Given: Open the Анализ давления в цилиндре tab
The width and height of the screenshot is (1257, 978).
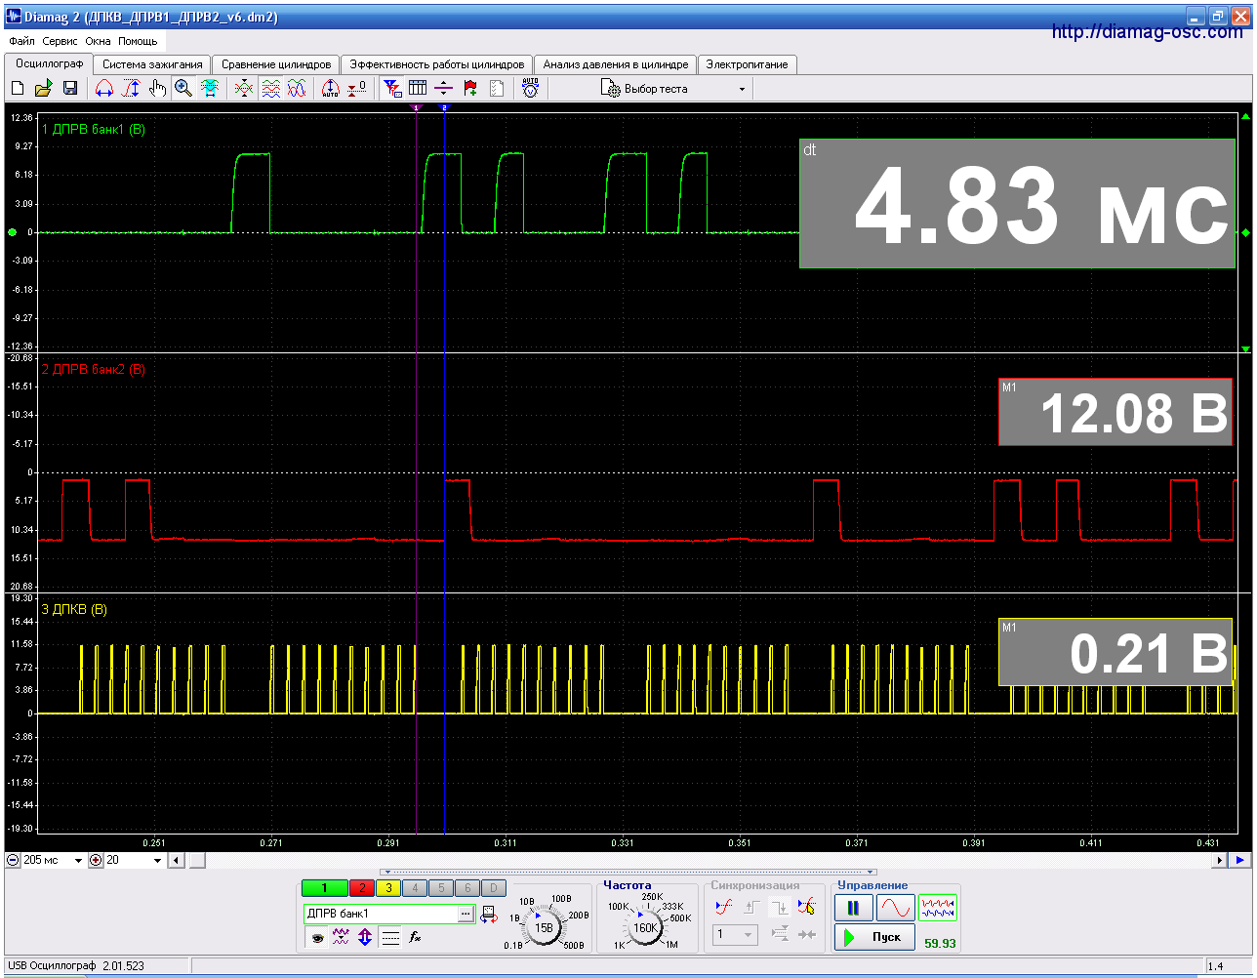Looking at the screenshot, I should (x=616, y=64).
